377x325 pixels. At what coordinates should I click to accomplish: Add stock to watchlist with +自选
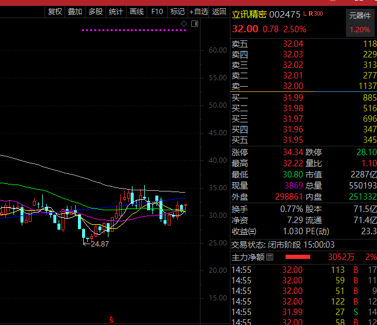tap(199, 11)
